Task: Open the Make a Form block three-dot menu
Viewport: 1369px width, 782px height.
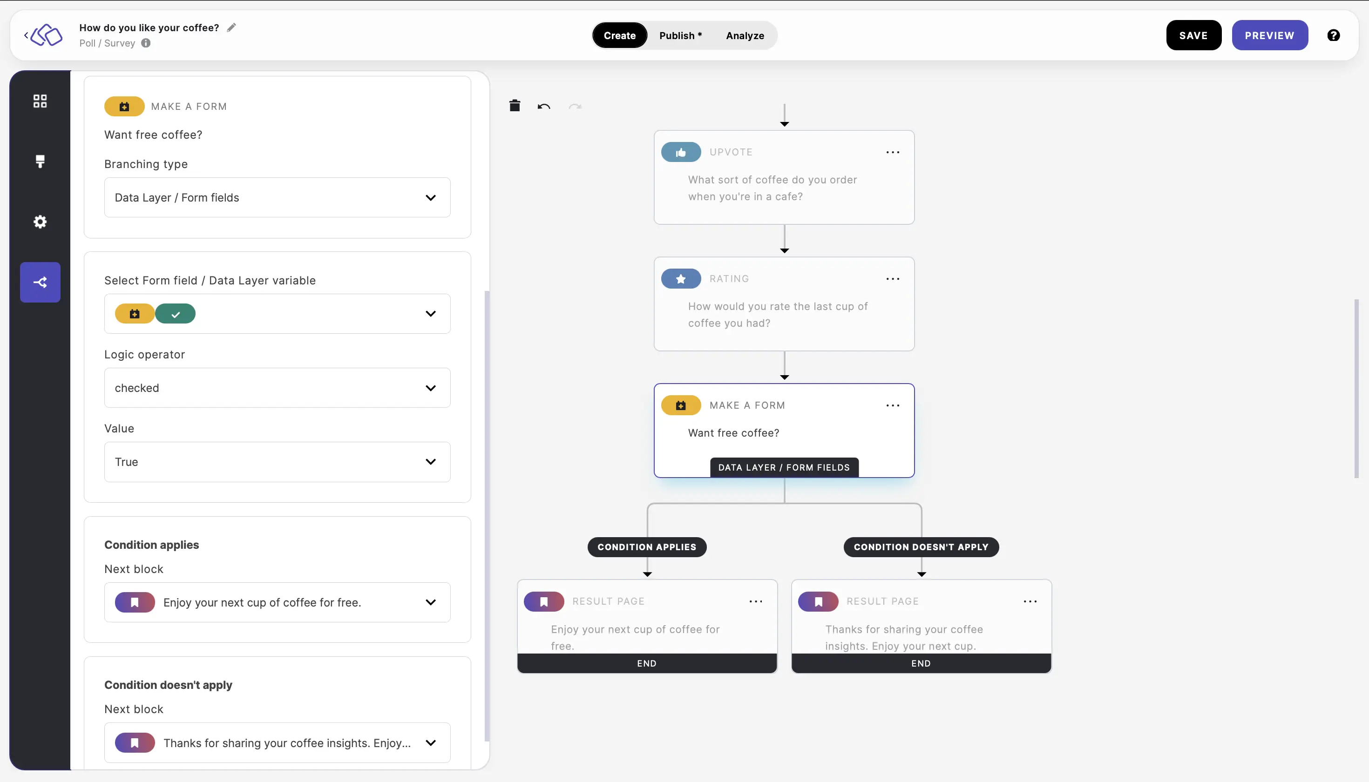Action: [x=893, y=405]
